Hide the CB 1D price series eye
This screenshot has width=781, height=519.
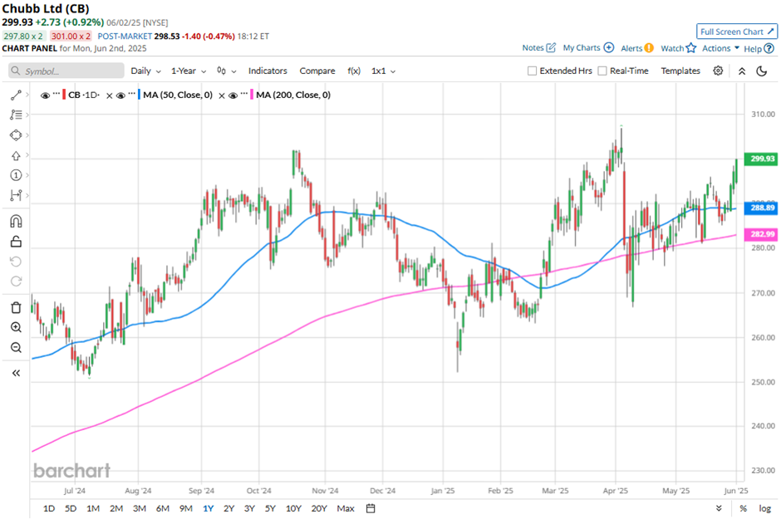pyautogui.click(x=45, y=95)
